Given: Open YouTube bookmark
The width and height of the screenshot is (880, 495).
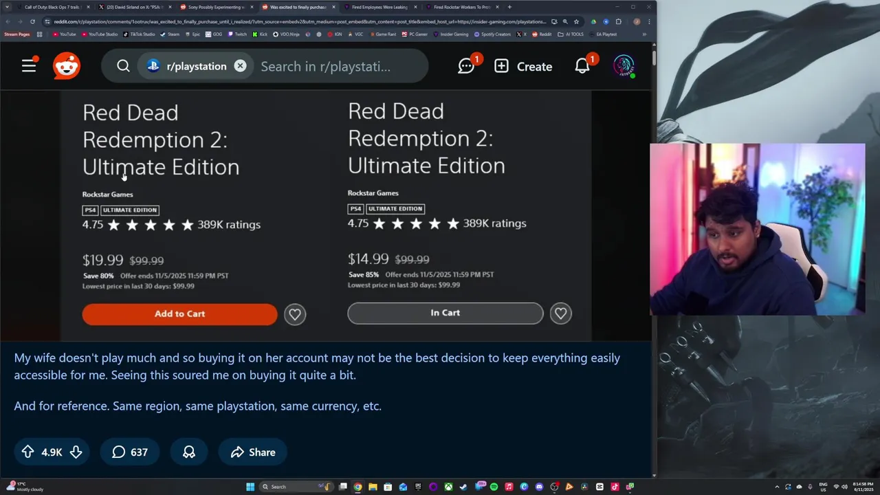Looking at the screenshot, I should click(x=64, y=34).
